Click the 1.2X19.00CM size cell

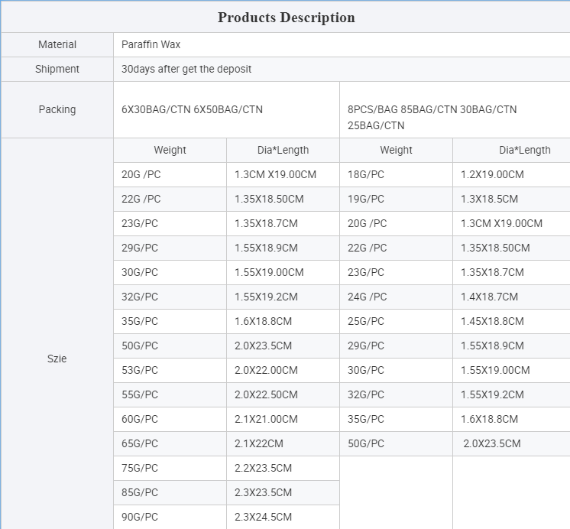tap(511, 174)
